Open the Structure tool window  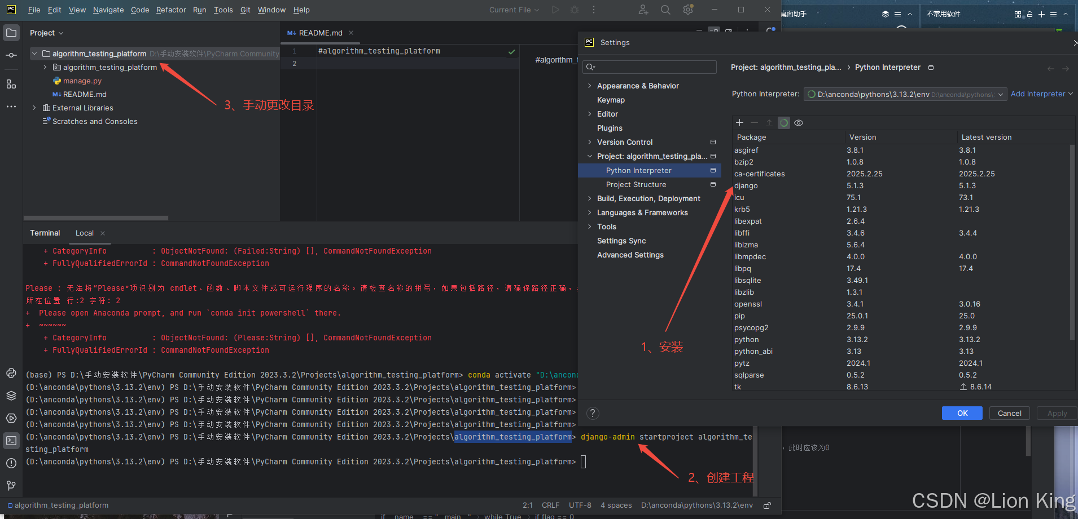pos(11,84)
